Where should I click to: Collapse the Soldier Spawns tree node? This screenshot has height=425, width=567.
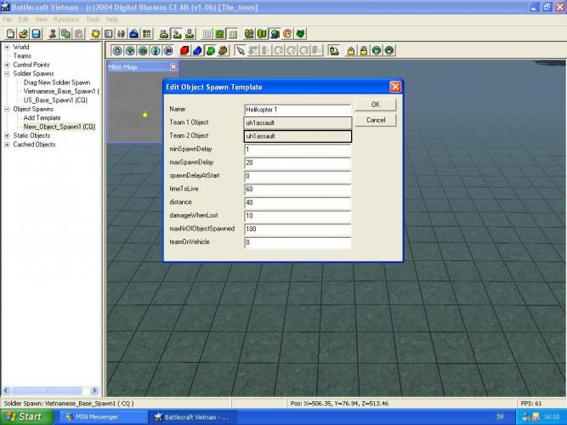point(7,73)
